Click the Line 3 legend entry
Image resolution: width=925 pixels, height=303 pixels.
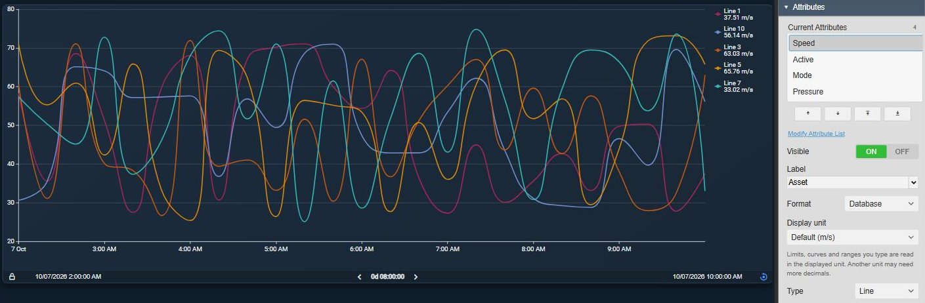click(x=733, y=51)
